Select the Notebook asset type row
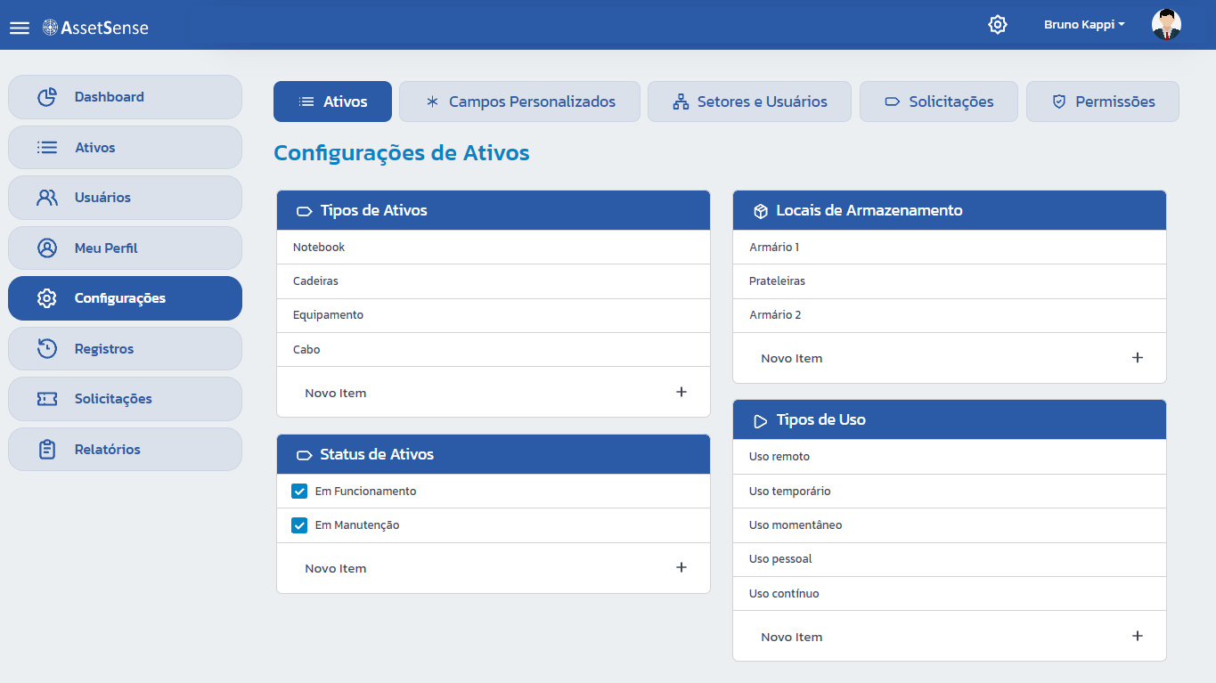 494,248
